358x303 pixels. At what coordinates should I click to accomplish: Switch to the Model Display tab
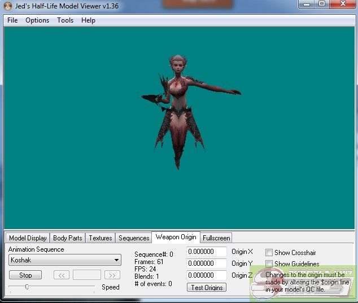[x=28, y=238]
